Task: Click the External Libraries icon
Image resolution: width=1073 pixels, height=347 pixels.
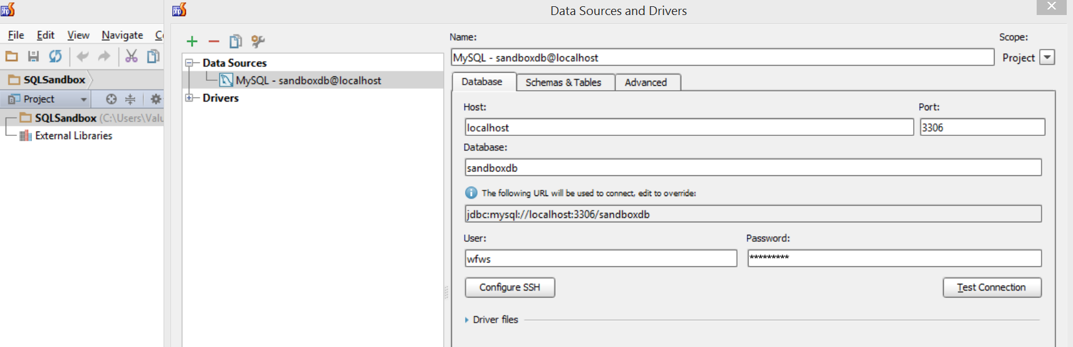Action: 26,135
